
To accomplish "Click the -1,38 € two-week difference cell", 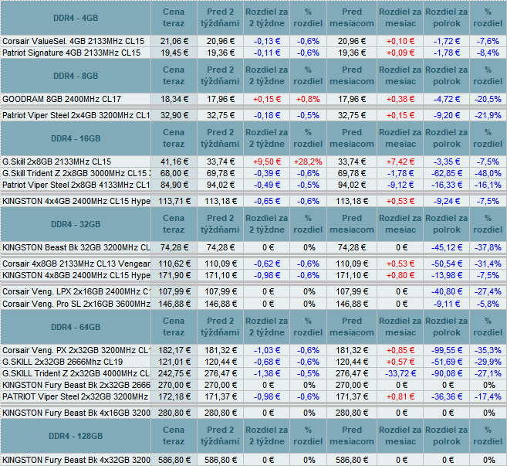I will click(x=267, y=374).
